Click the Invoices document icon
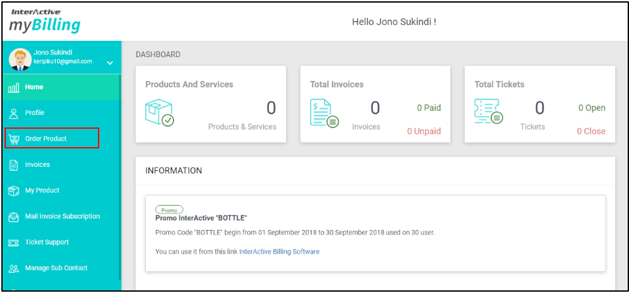The height and width of the screenshot is (293, 629). [14, 165]
